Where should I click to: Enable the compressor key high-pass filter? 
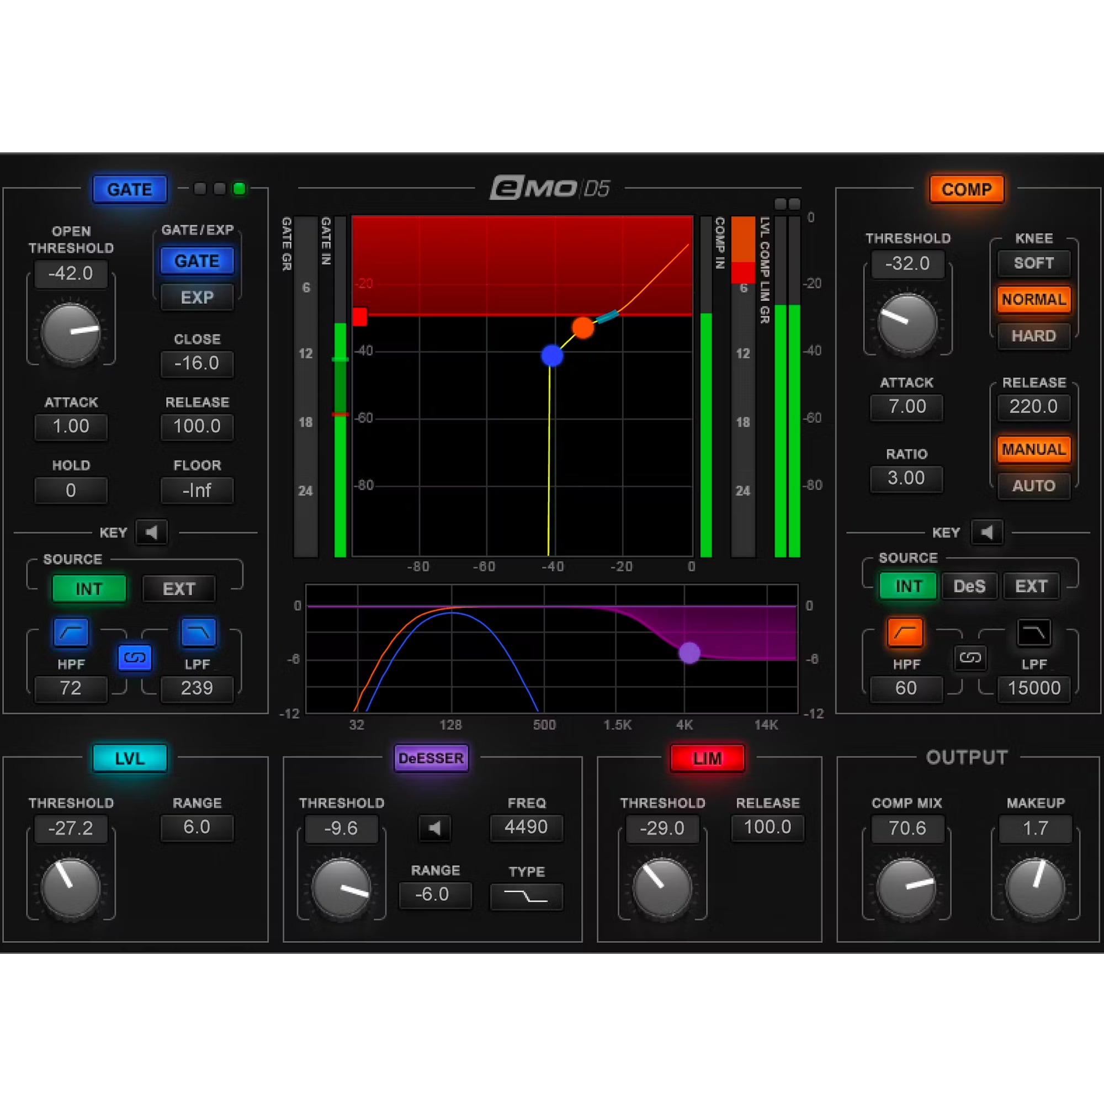click(906, 633)
